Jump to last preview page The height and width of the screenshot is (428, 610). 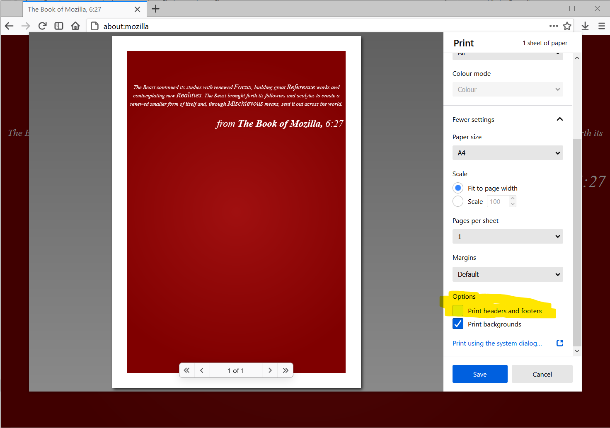pos(286,370)
